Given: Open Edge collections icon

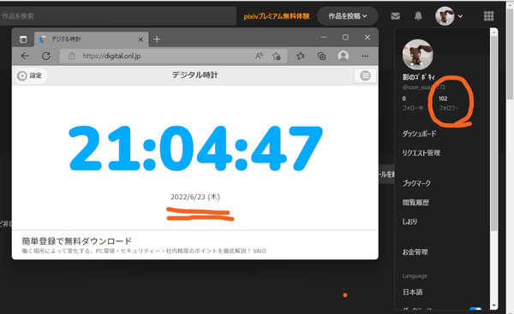Looking at the screenshot, I should pyautogui.click(x=321, y=56).
